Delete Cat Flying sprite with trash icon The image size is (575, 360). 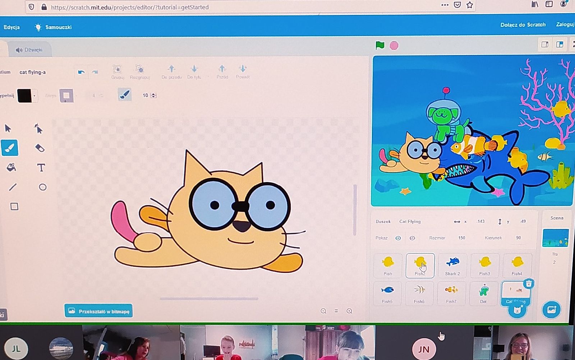pos(529,284)
